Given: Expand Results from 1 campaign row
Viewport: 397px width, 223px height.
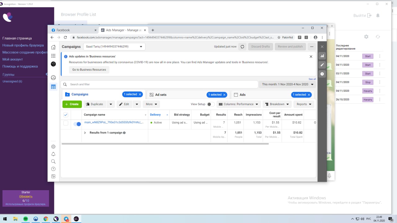Looking at the screenshot, I should (85, 133).
